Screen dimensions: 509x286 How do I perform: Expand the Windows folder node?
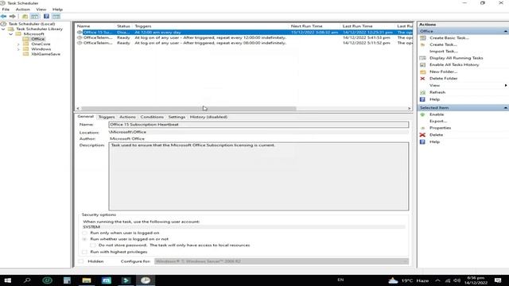[18, 49]
